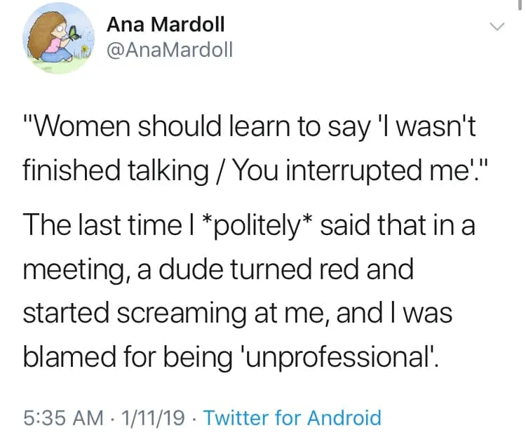The height and width of the screenshot is (444, 526).
Task: Open the Twitter for Android source link
Action: coord(292,418)
